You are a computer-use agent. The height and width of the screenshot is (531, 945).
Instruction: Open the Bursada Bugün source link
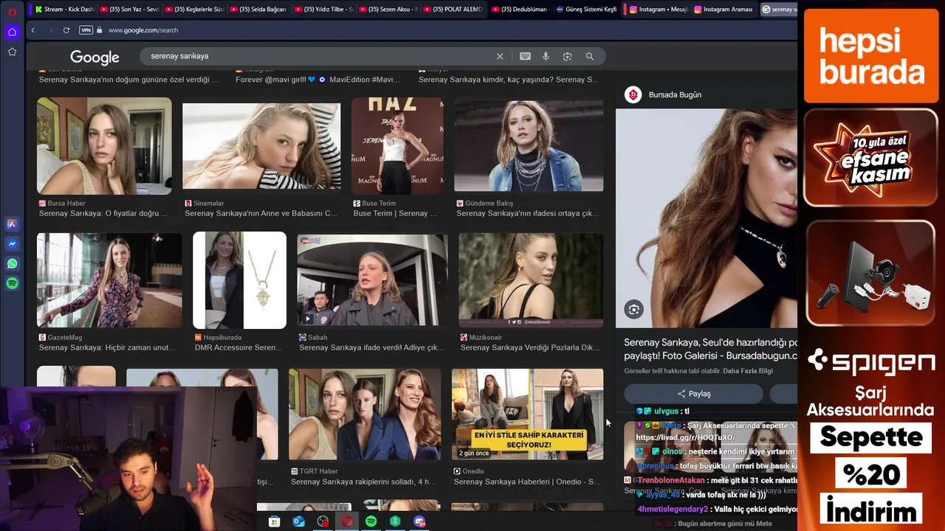(x=675, y=94)
